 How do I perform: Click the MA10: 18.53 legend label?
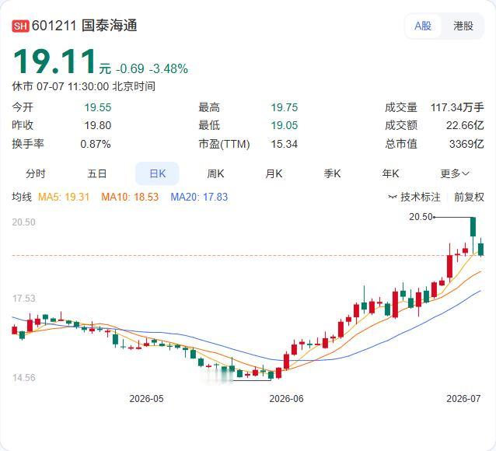[130, 198]
